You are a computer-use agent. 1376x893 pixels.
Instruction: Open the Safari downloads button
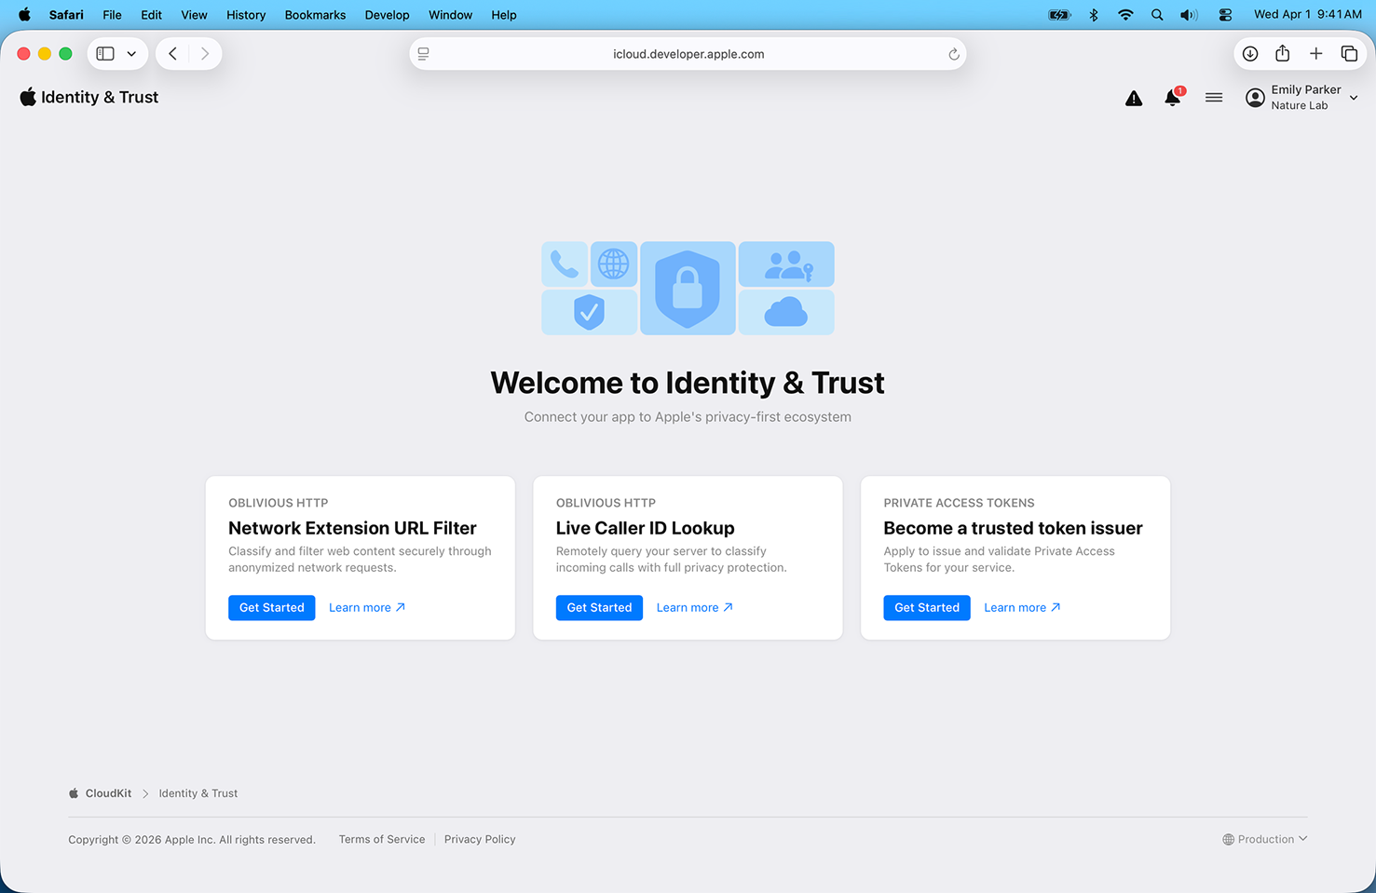coord(1250,54)
